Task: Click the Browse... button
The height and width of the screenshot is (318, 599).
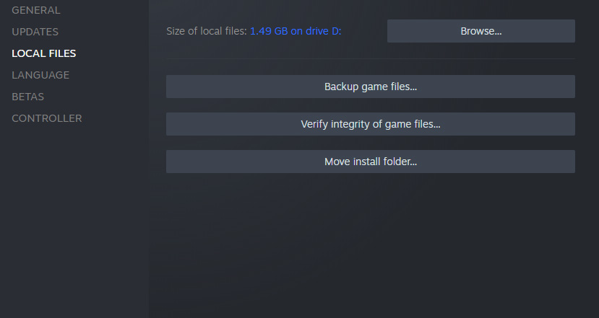Action: tap(481, 31)
